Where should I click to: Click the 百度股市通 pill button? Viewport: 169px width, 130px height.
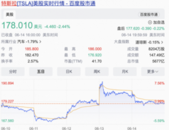click(x=149, y=15)
